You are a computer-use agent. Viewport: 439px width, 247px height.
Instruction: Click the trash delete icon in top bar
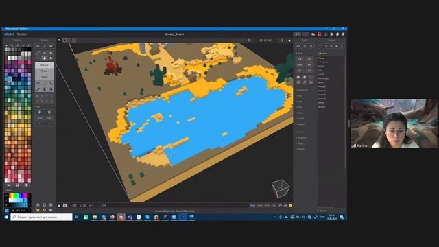(x=343, y=34)
